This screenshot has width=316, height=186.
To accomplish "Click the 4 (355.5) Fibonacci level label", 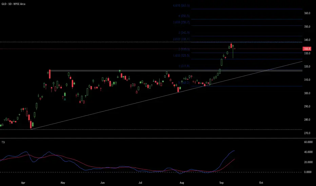I will 184,16.
